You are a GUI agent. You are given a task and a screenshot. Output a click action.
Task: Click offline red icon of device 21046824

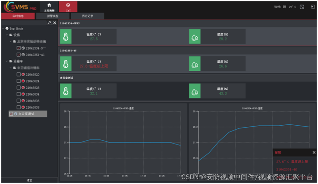[23, 81]
